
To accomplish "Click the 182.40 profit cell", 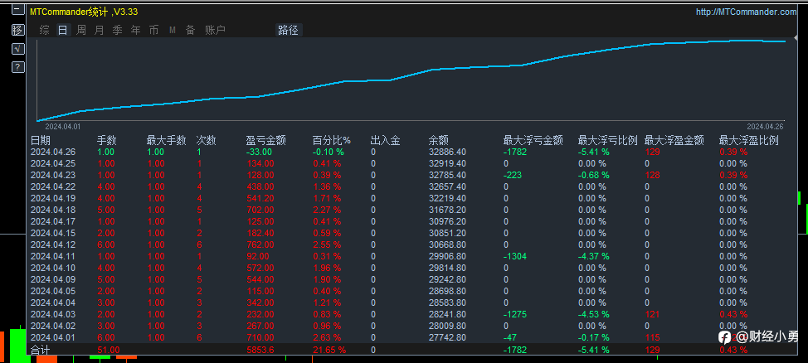I will [x=260, y=233].
